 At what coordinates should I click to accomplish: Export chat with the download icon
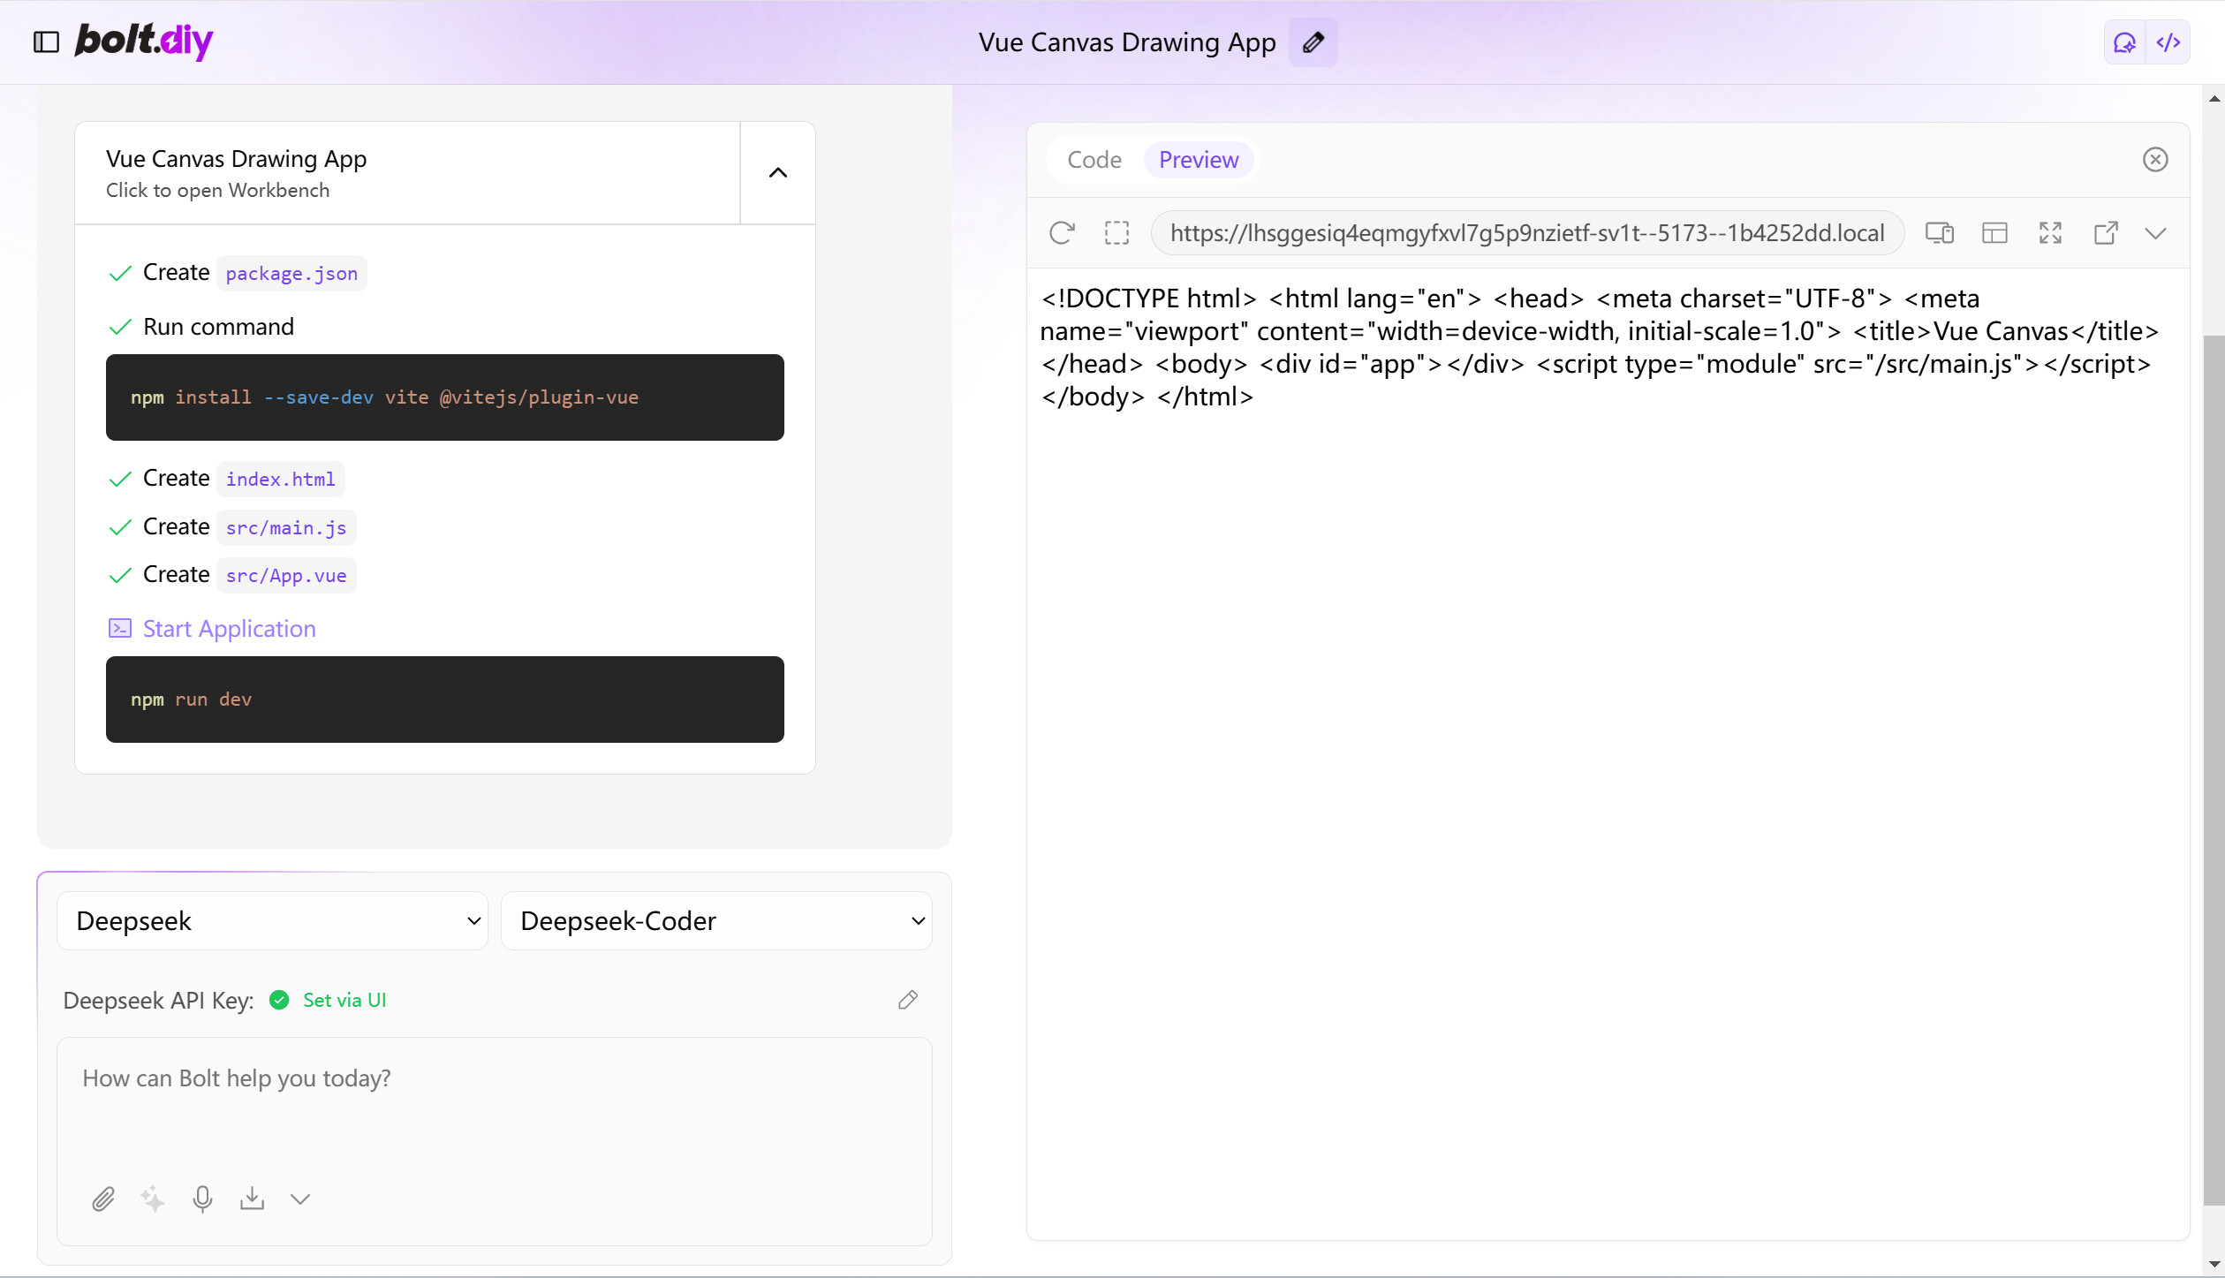252,1199
